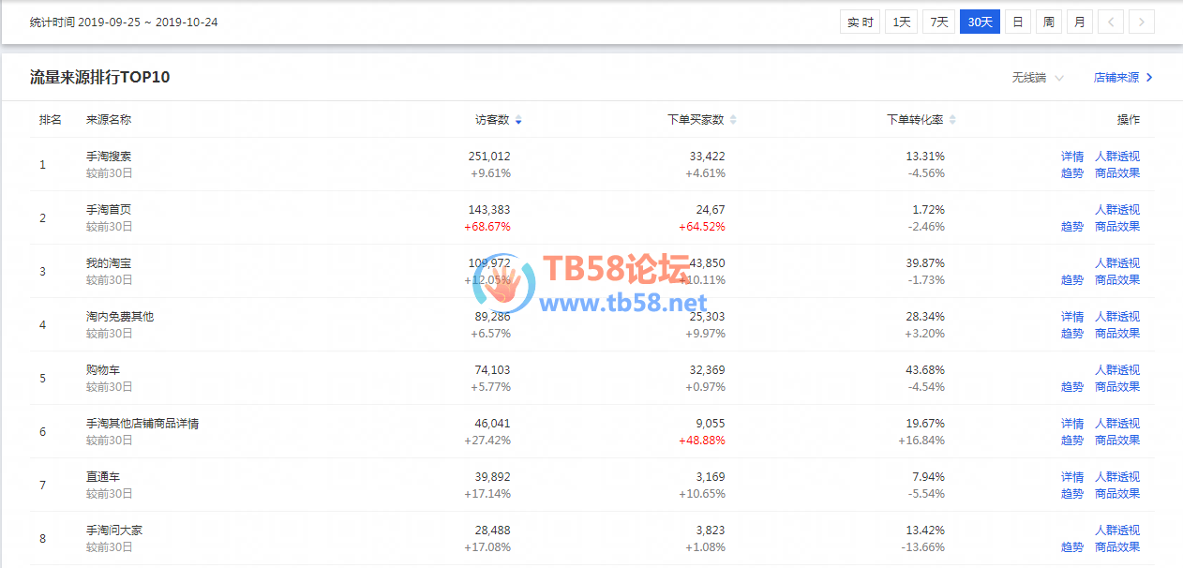The image size is (1183, 568).
Task: Switch to the 实时 time range
Action: 860,22
